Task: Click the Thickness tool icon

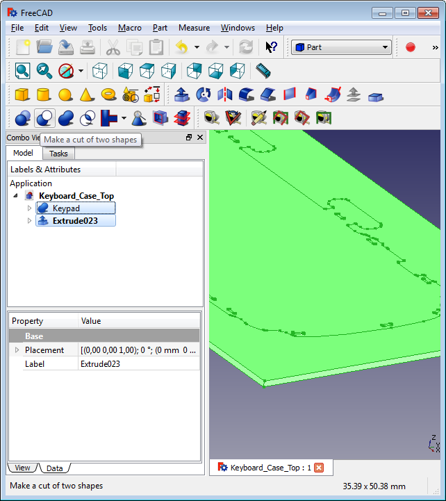Action: tap(376, 96)
